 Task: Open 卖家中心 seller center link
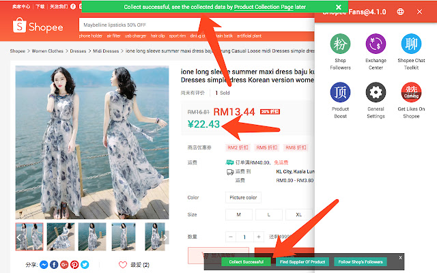(20, 6)
